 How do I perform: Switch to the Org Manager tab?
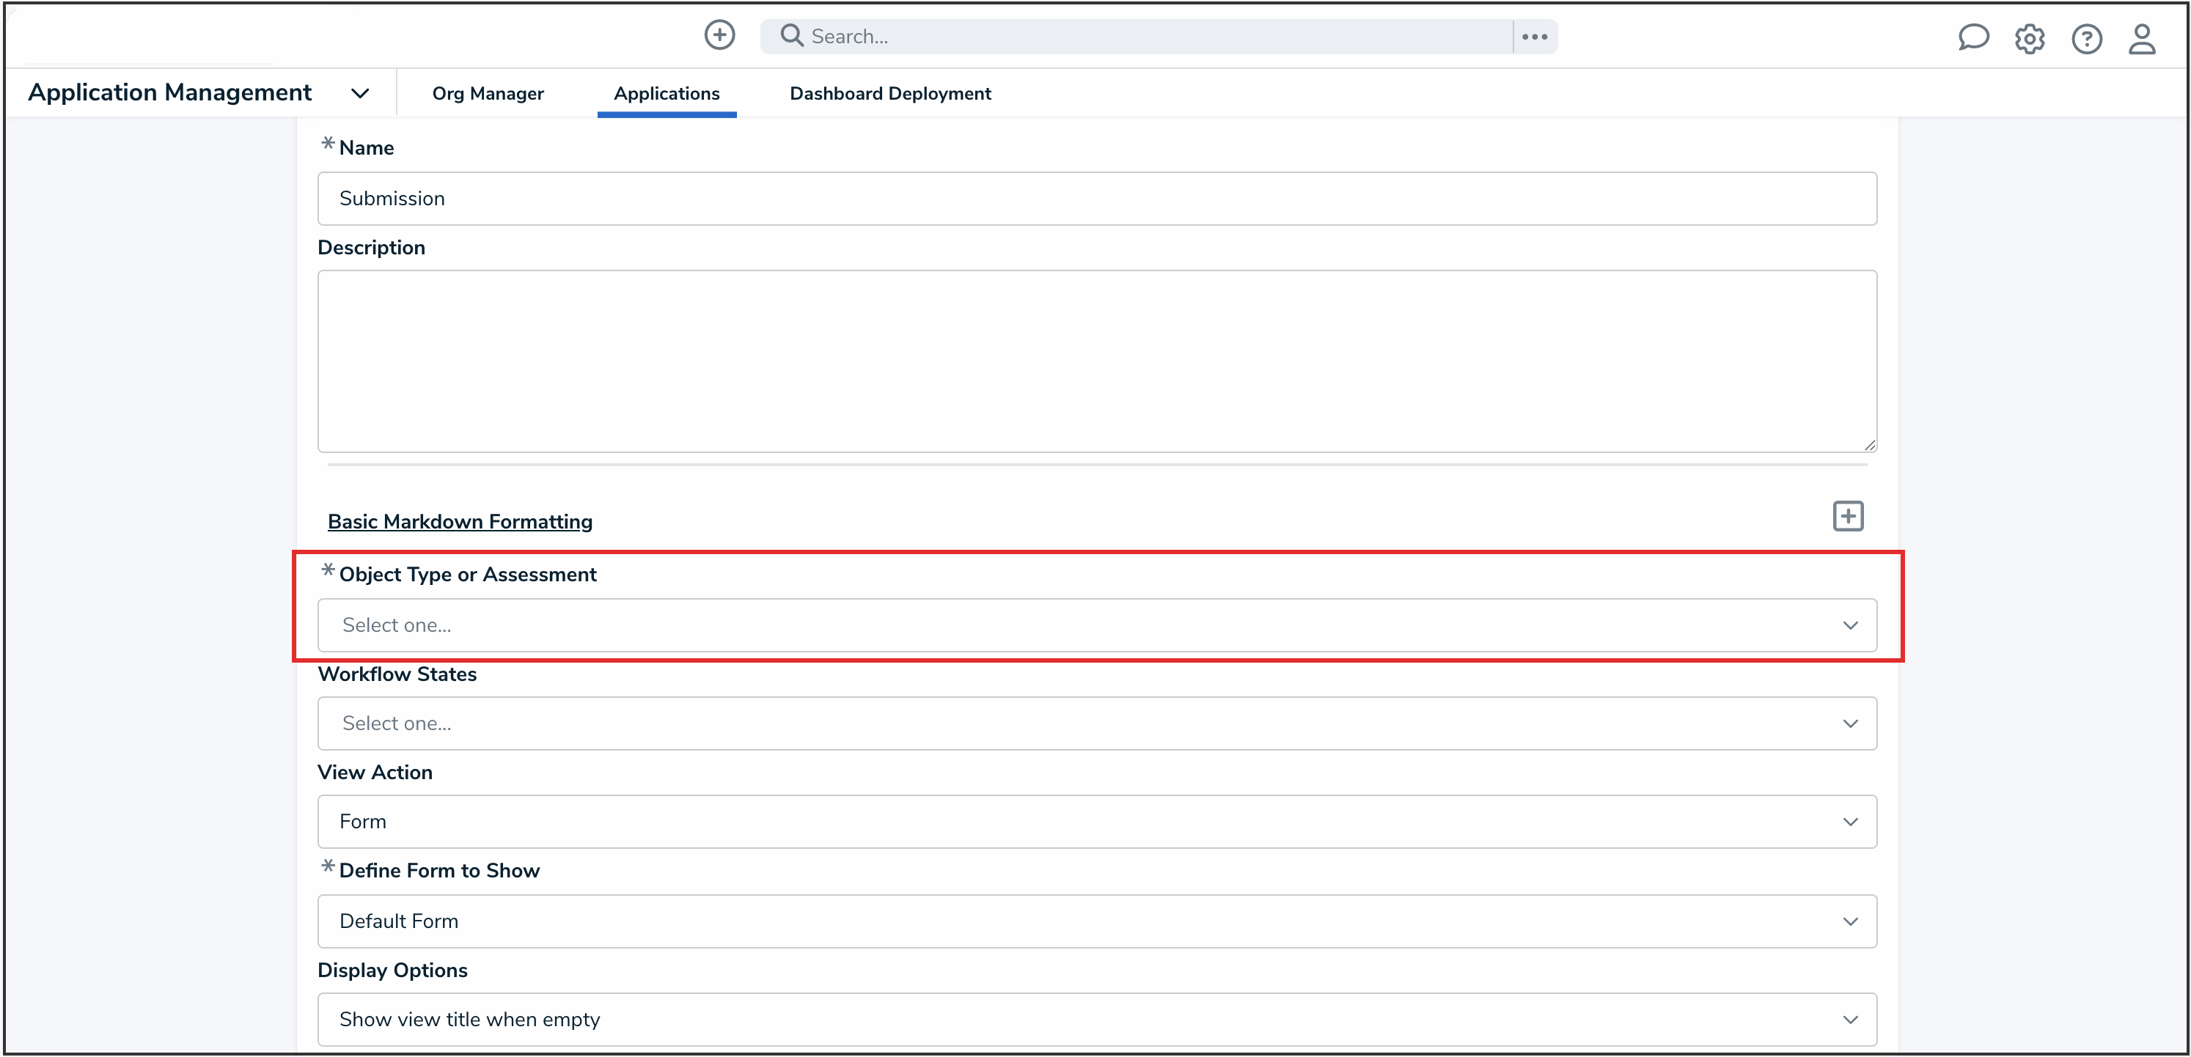point(488,94)
